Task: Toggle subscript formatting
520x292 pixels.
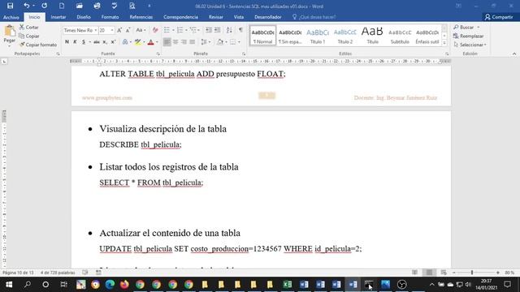Action: tap(105, 41)
